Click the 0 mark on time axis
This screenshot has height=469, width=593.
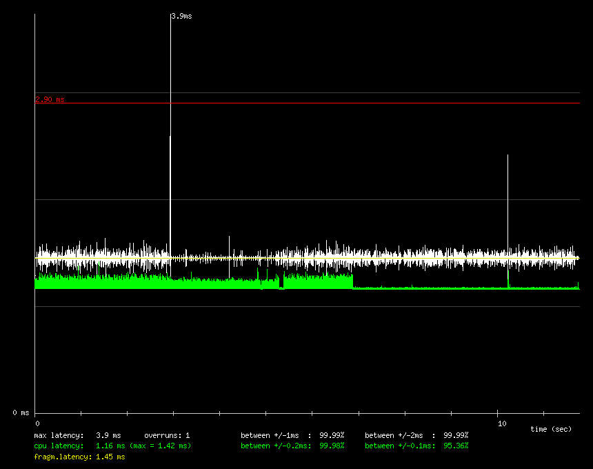[x=37, y=423]
